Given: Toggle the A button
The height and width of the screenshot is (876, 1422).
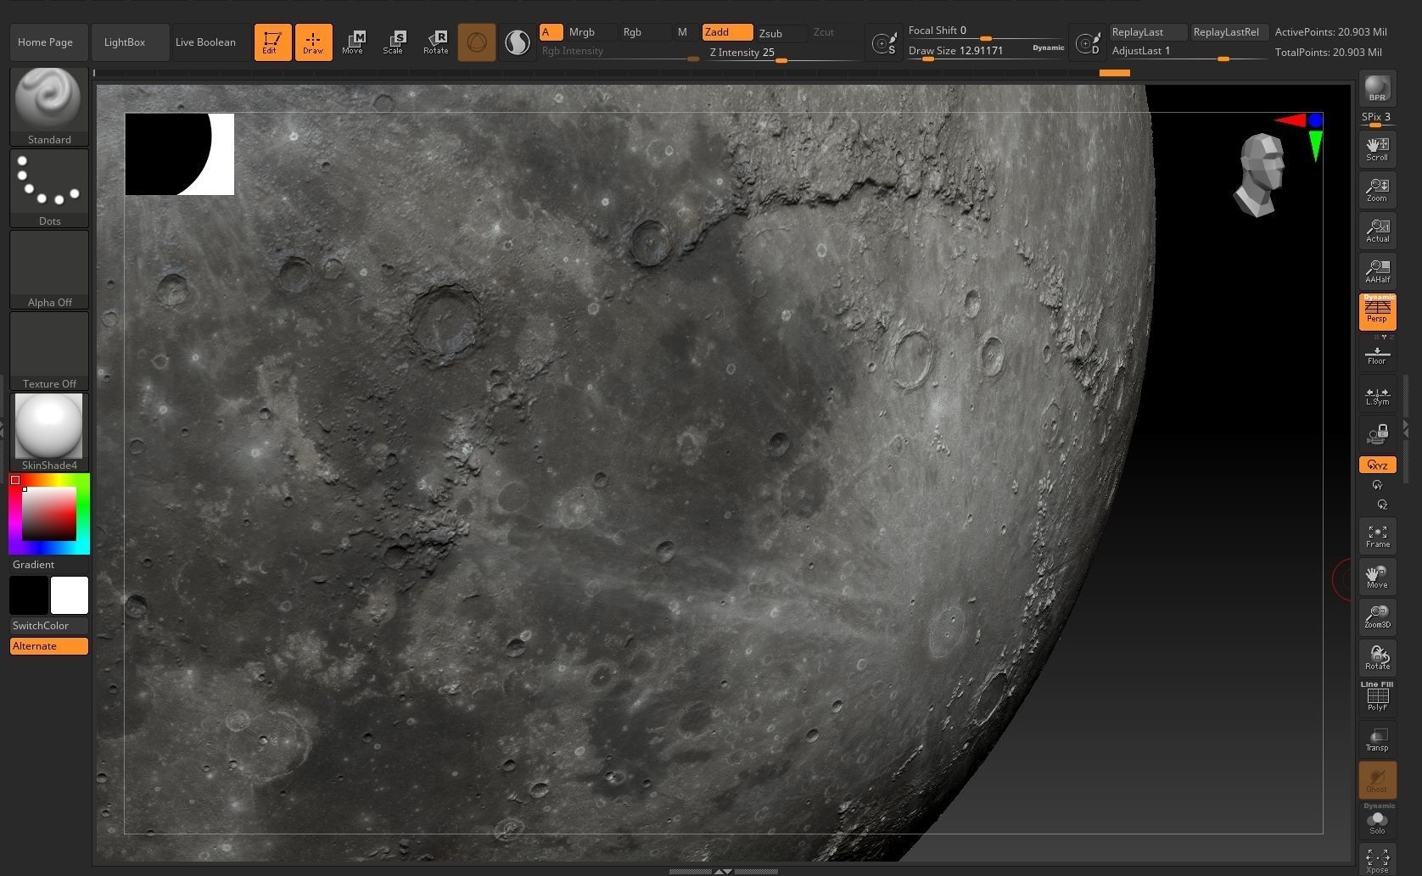Looking at the screenshot, I should pyautogui.click(x=551, y=32).
